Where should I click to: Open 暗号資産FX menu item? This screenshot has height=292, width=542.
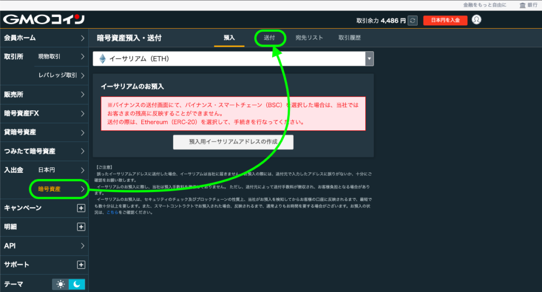point(44,113)
